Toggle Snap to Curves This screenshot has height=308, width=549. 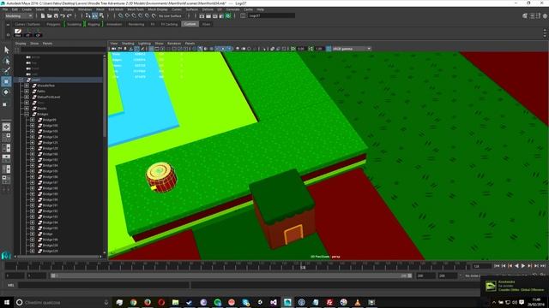coord(127,15)
